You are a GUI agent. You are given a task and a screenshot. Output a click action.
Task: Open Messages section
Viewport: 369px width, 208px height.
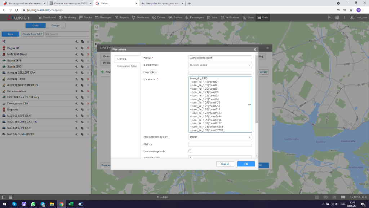[x=103, y=17]
